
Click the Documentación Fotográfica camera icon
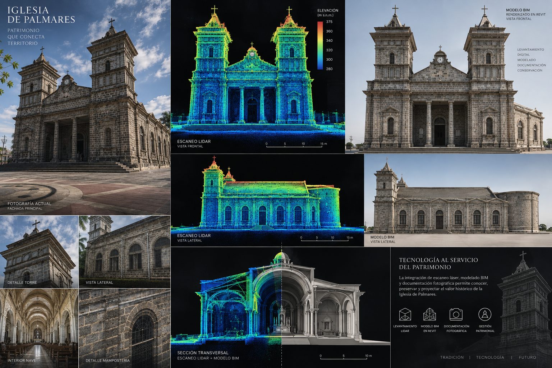coord(456,314)
